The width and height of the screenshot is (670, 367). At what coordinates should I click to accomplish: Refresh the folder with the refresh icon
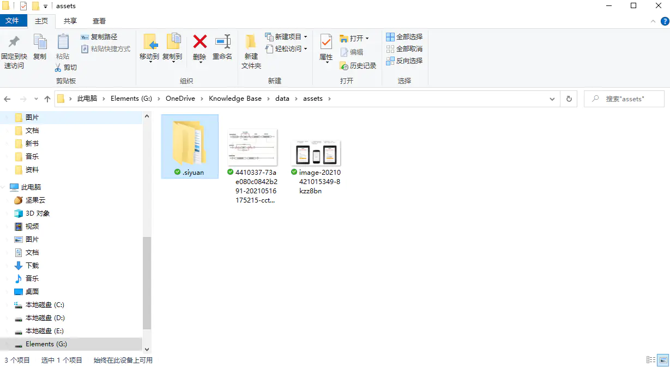point(568,99)
